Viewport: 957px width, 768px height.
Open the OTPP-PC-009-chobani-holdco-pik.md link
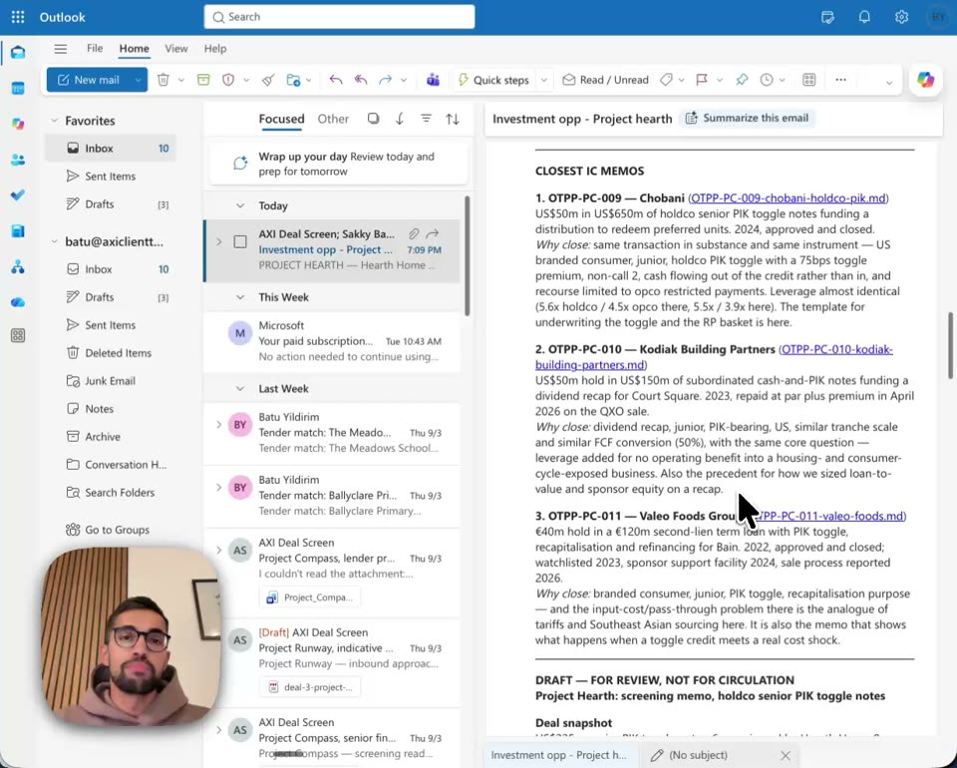(x=788, y=198)
